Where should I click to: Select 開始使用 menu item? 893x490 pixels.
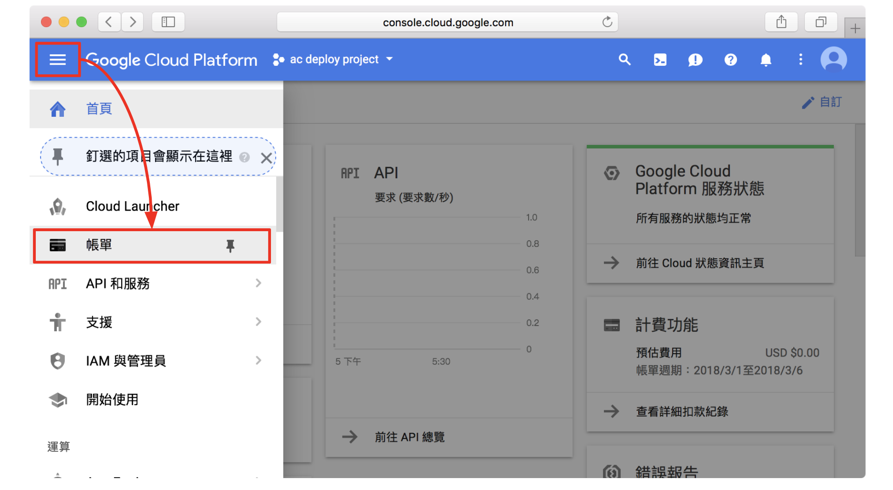[x=153, y=399]
